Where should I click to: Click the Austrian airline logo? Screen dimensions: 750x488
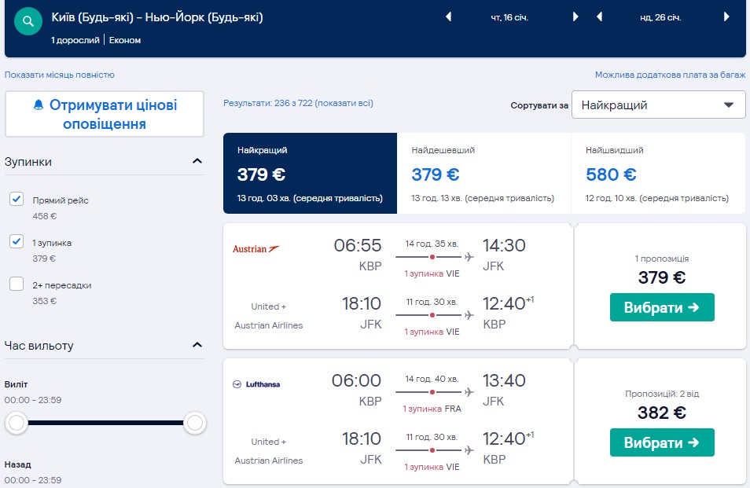(256, 248)
